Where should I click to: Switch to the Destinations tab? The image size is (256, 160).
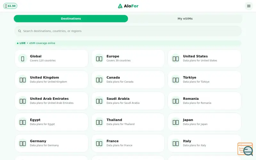tap(71, 19)
